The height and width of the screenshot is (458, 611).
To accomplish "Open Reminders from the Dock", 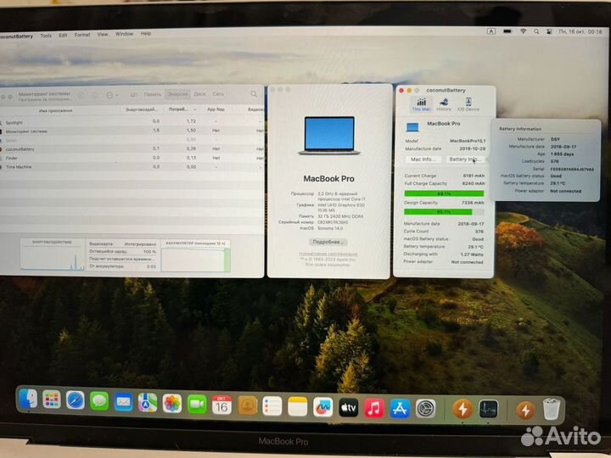I will 272,406.
